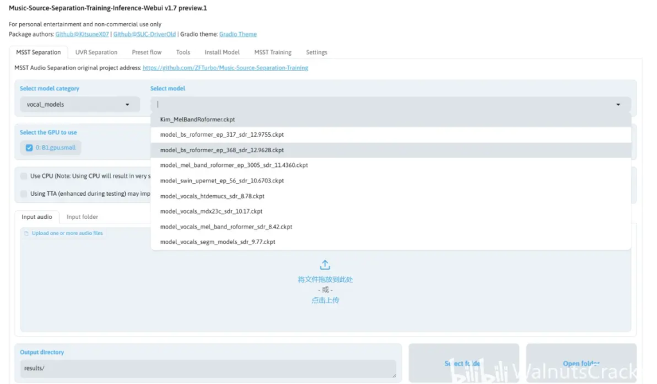Click the Open folder button
The width and height of the screenshot is (657, 384).
[581, 363]
